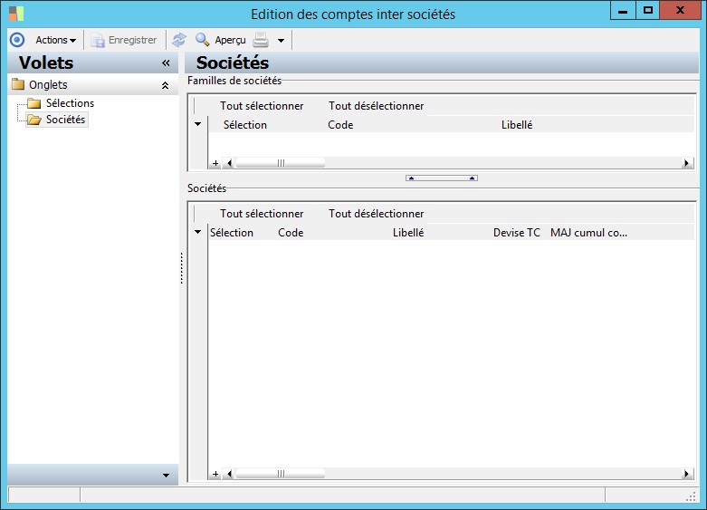Screen dimensions: 707x510
Task: Click Libellé column header in Sociétés grid
Action: pos(408,233)
